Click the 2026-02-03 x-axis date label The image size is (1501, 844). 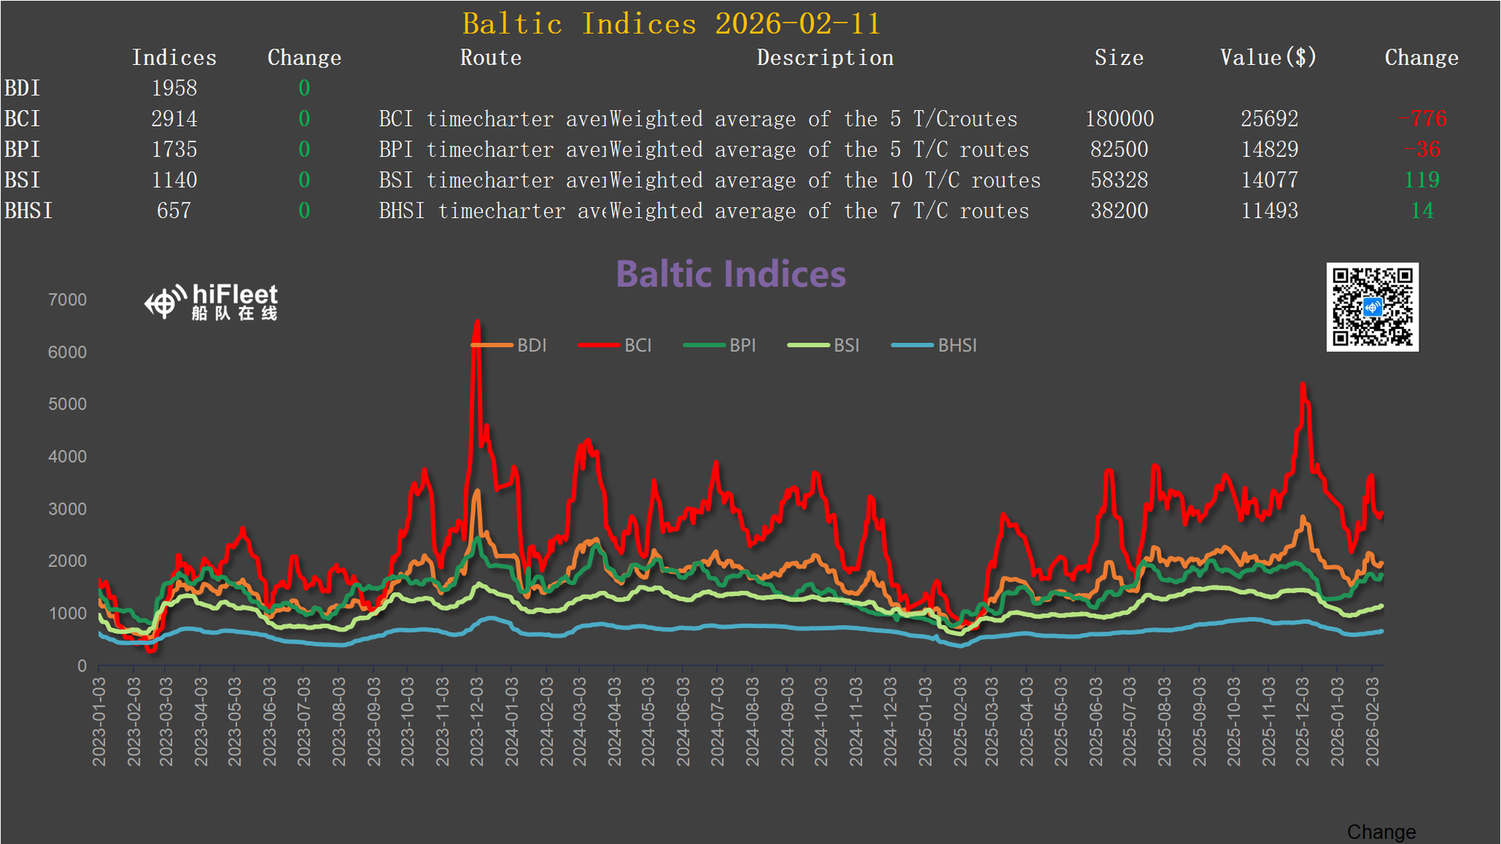(x=1372, y=721)
